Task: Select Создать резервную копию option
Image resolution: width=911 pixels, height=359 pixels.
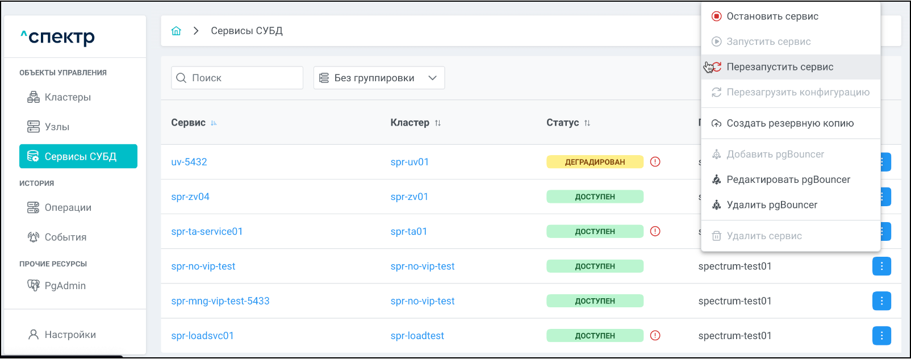Action: [x=789, y=123]
